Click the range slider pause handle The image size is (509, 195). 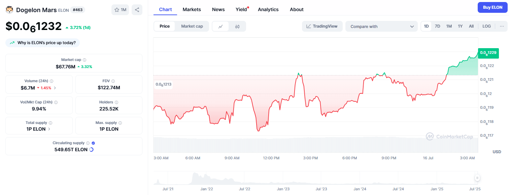(x=477, y=178)
